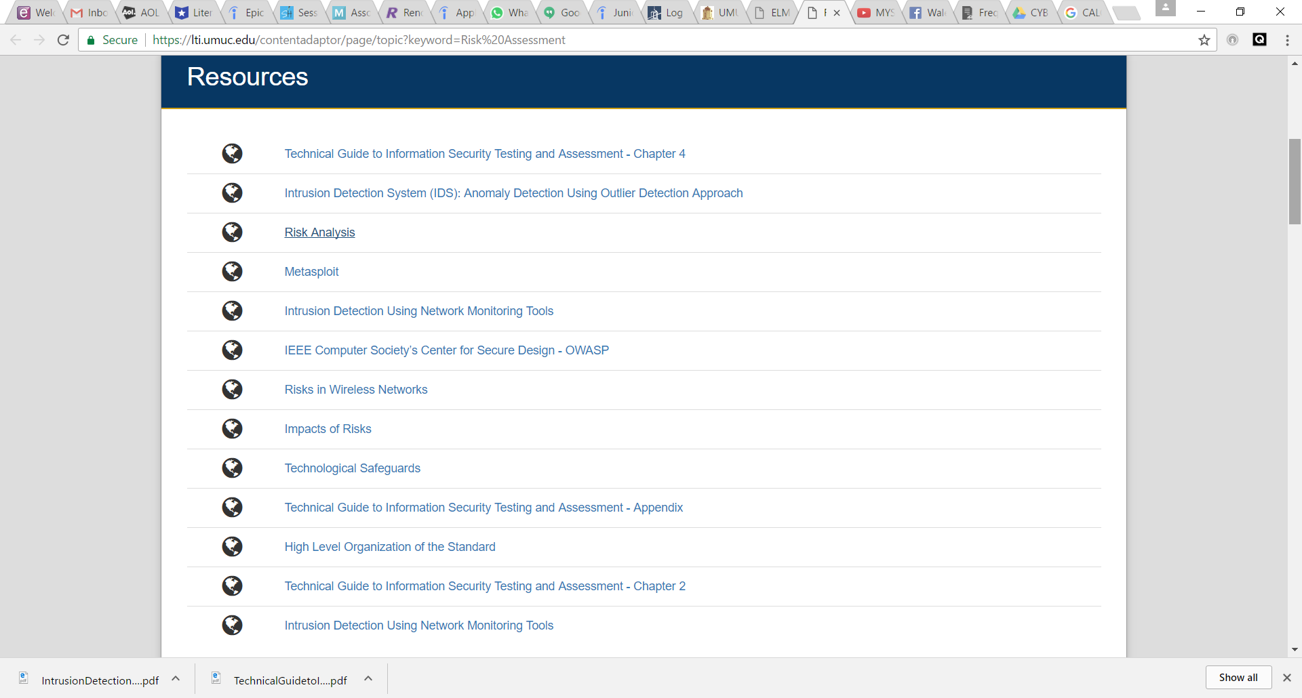
Task: Open the Risk Analysis link
Action: [x=319, y=232]
